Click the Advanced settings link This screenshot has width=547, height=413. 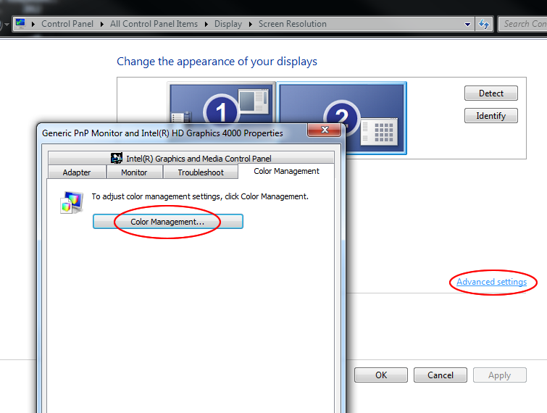click(491, 282)
